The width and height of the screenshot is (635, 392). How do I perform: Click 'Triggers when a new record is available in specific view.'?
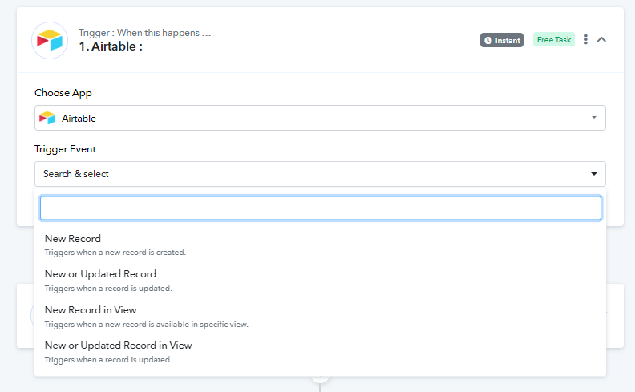tap(146, 325)
